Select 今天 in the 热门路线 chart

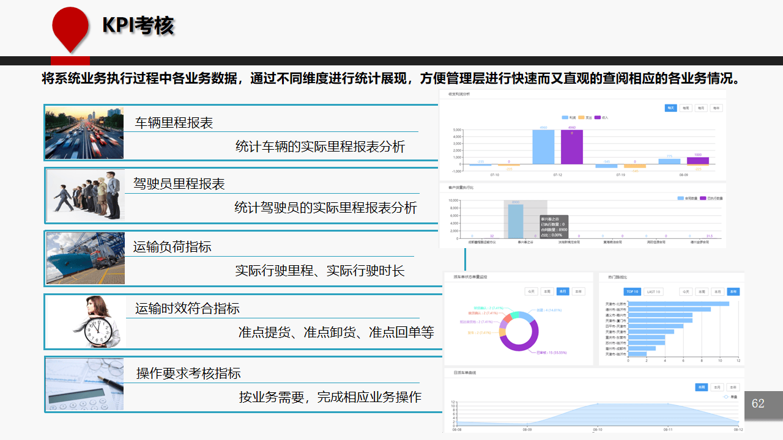click(686, 291)
